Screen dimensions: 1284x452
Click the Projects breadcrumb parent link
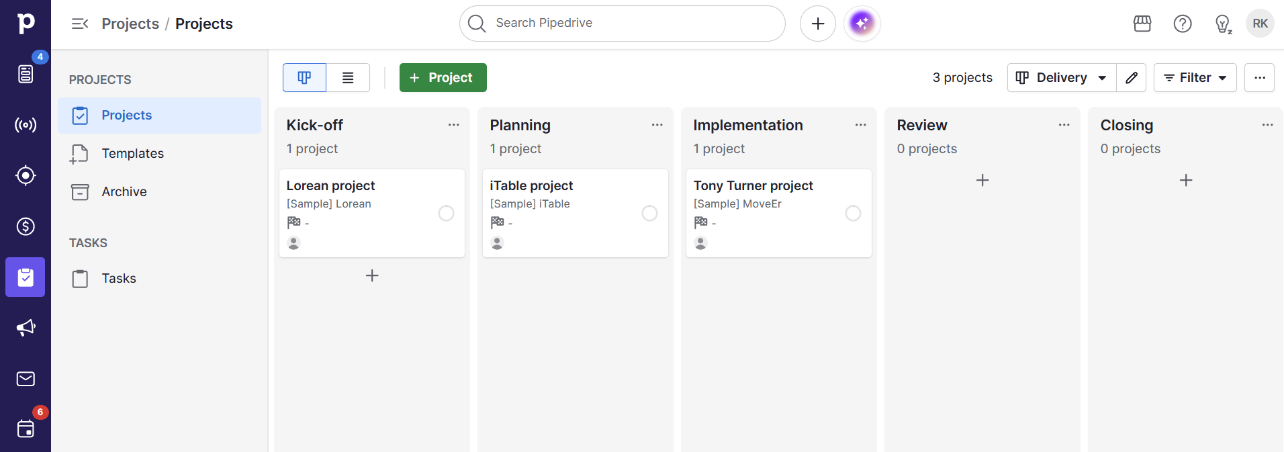coord(130,24)
